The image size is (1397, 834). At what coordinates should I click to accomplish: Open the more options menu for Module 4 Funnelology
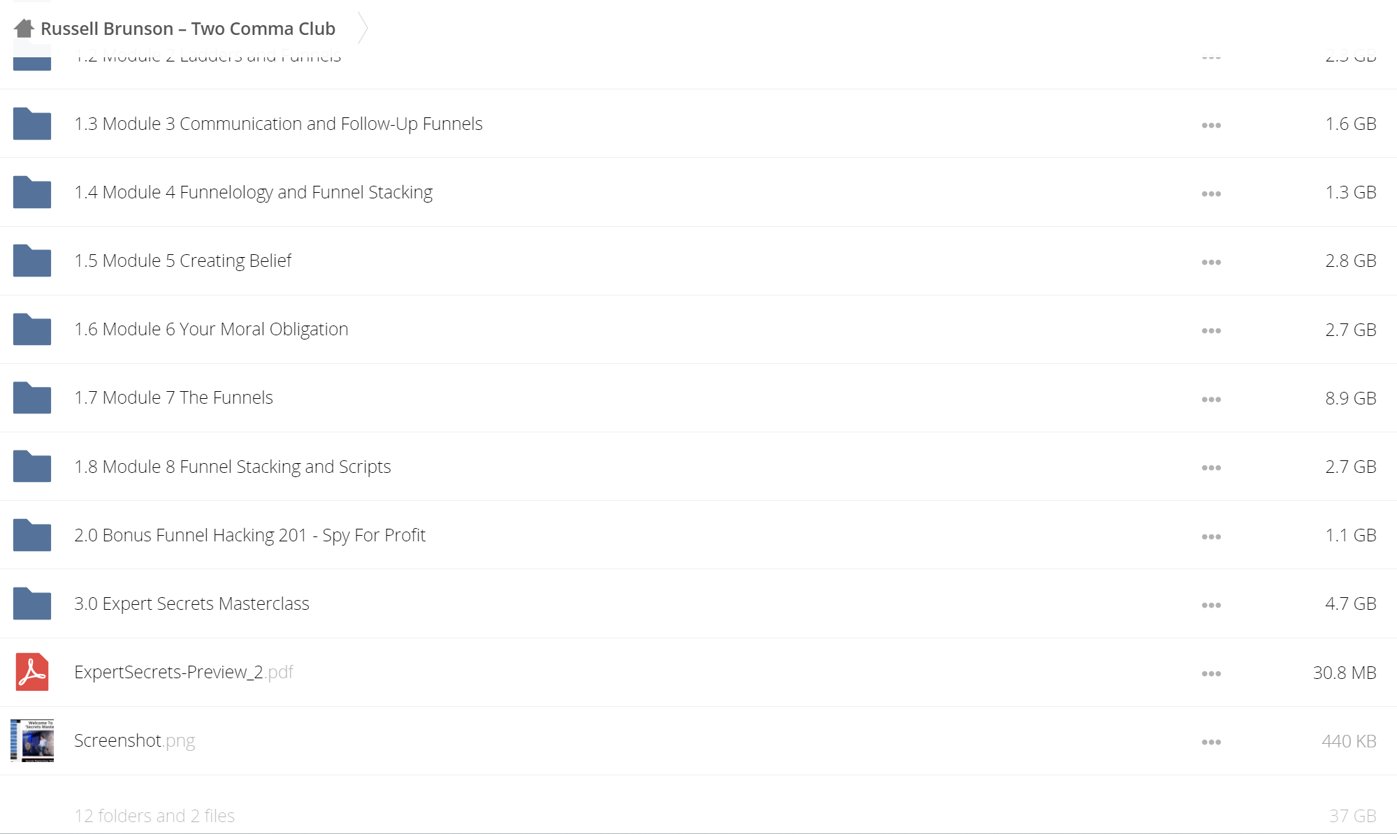click(1211, 193)
